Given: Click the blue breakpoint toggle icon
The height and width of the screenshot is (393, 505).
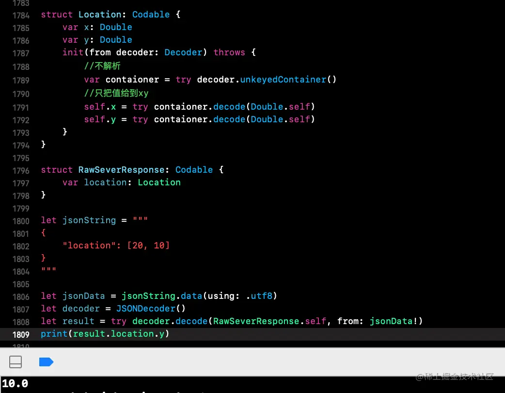Looking at the screenshot, I should [46, 362].
